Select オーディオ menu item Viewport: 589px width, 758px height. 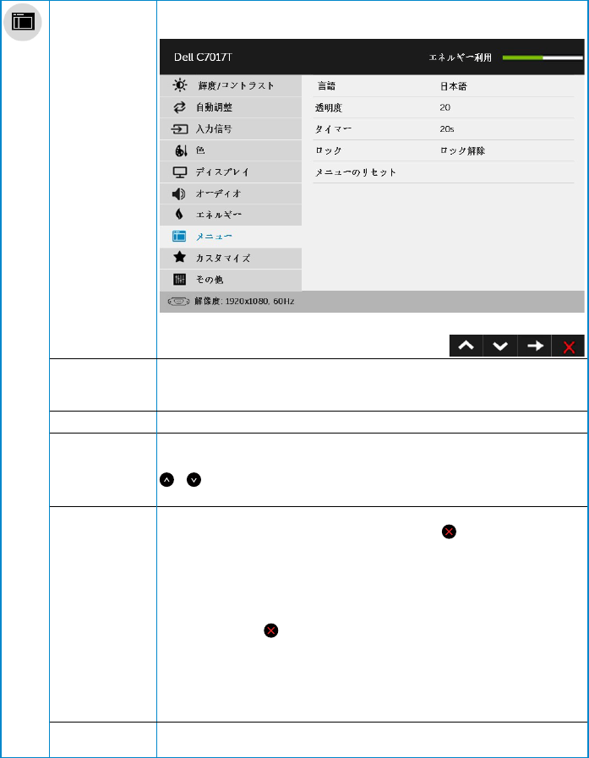(231, 194)
